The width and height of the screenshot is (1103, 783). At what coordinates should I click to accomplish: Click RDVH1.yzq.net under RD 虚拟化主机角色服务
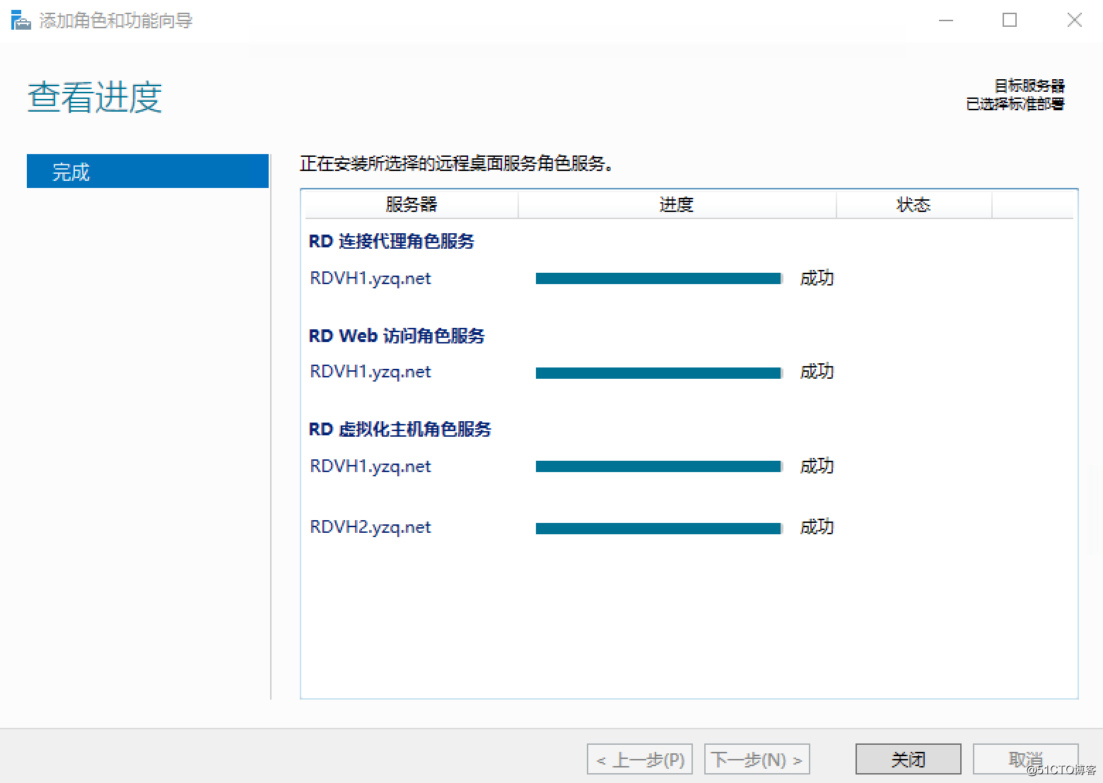[370, 466]
